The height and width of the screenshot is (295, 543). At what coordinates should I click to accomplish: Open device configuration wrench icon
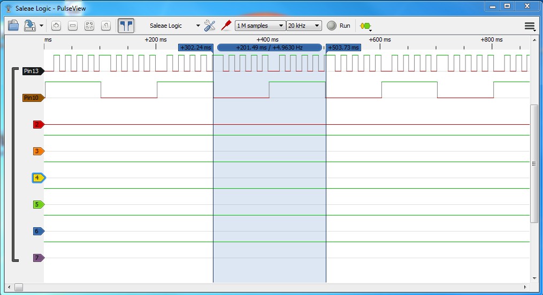(x=210, y=26)
